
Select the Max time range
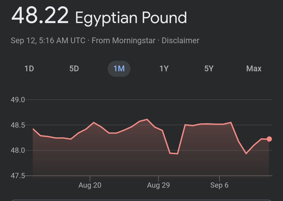point(254,69)
